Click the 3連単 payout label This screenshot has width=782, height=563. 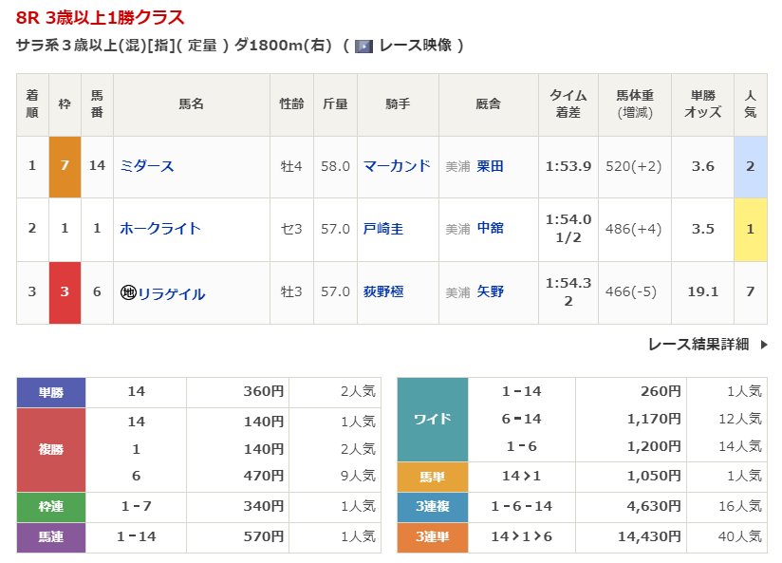[432, 537]
